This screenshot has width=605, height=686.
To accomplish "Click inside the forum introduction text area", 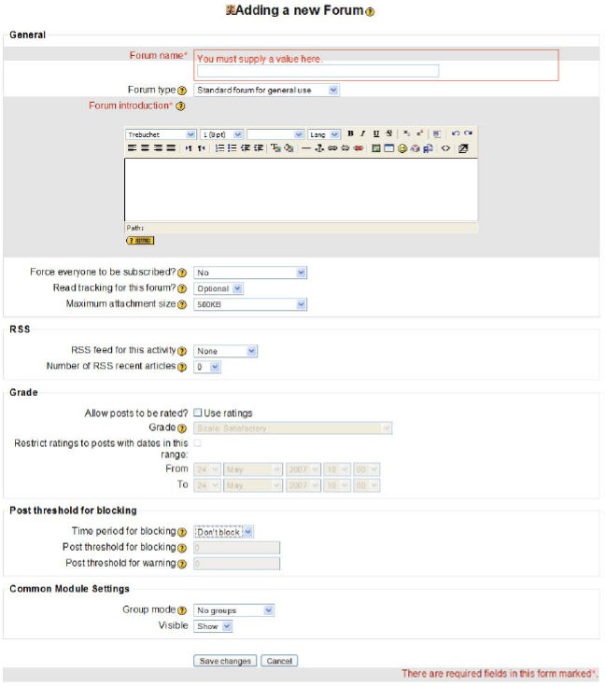I will click(301, 189).
